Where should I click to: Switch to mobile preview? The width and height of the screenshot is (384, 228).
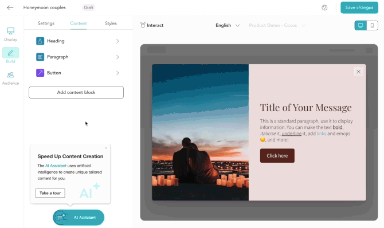(x=372, y=25)
